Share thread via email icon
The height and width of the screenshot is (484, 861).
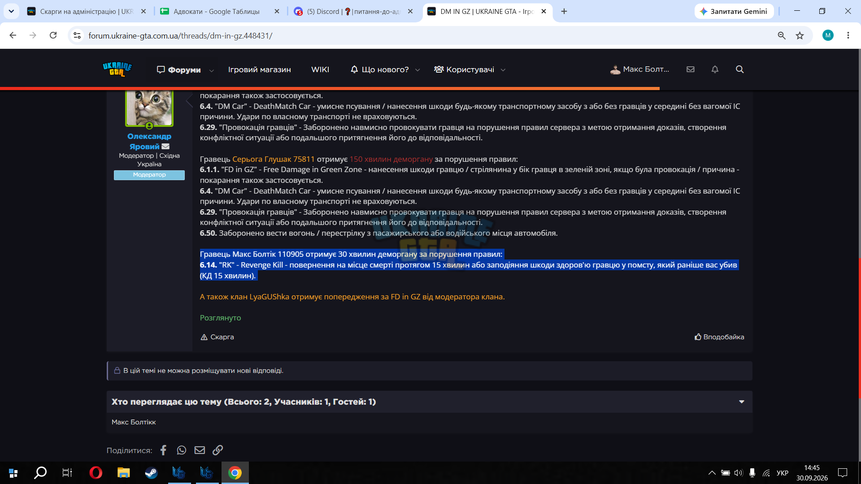[x=200, y=450]
